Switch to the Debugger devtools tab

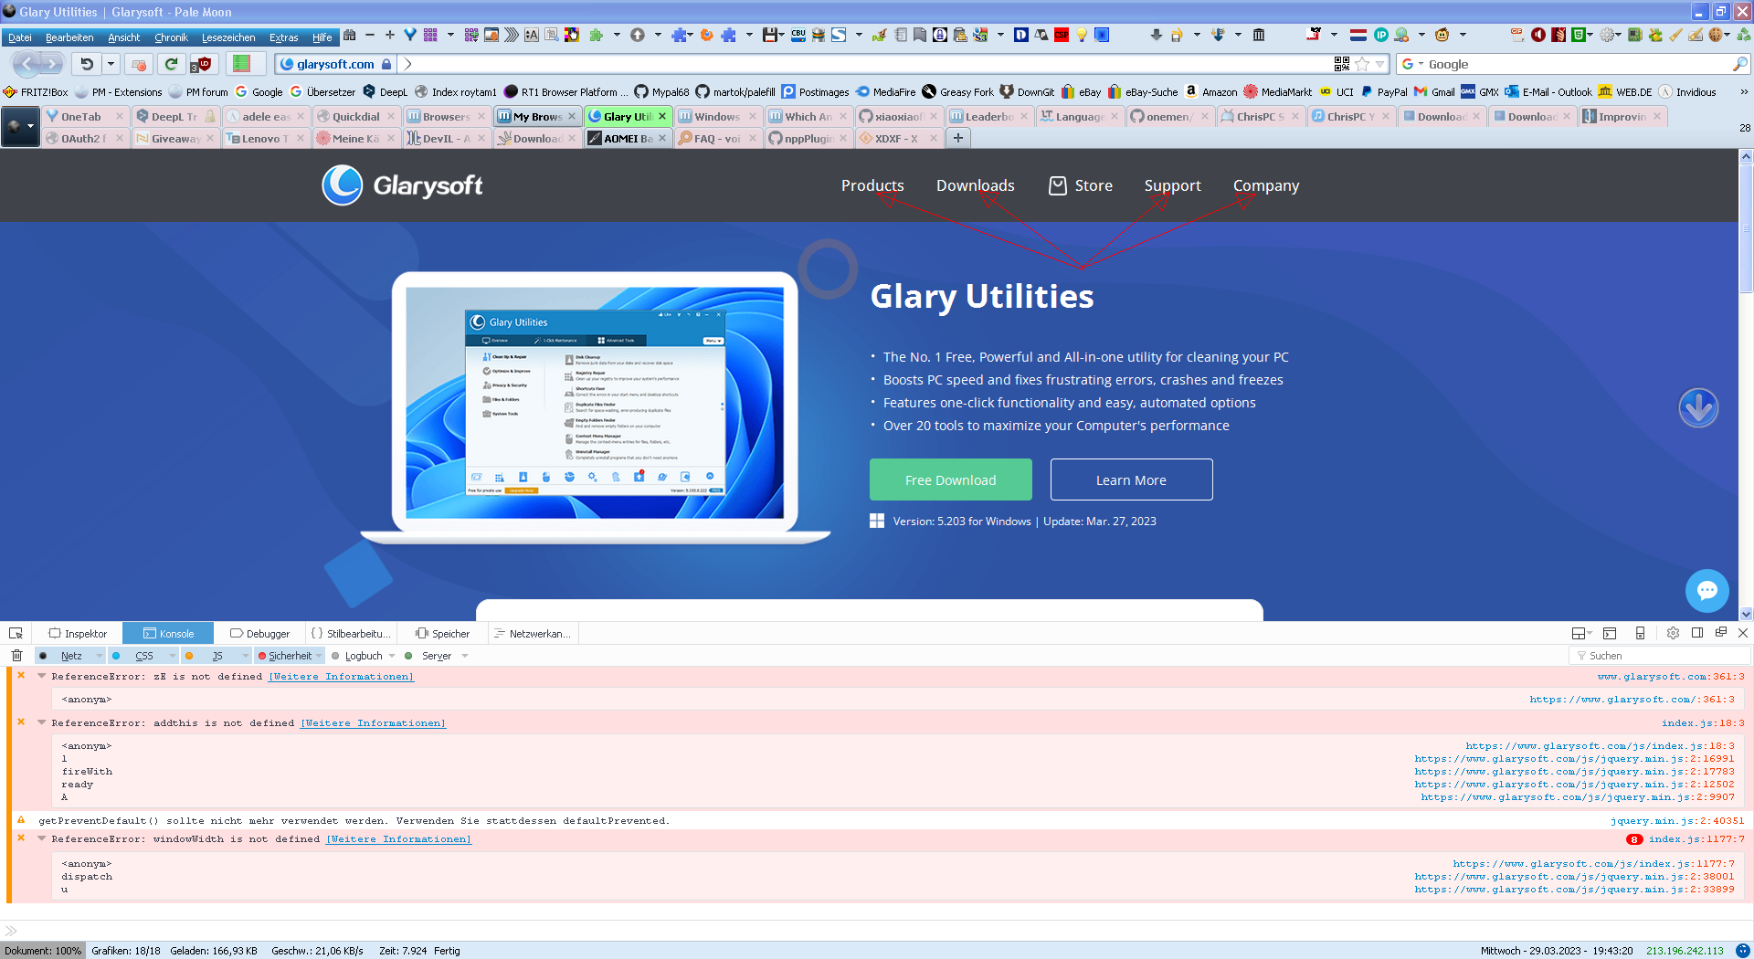tap(259, 633)
